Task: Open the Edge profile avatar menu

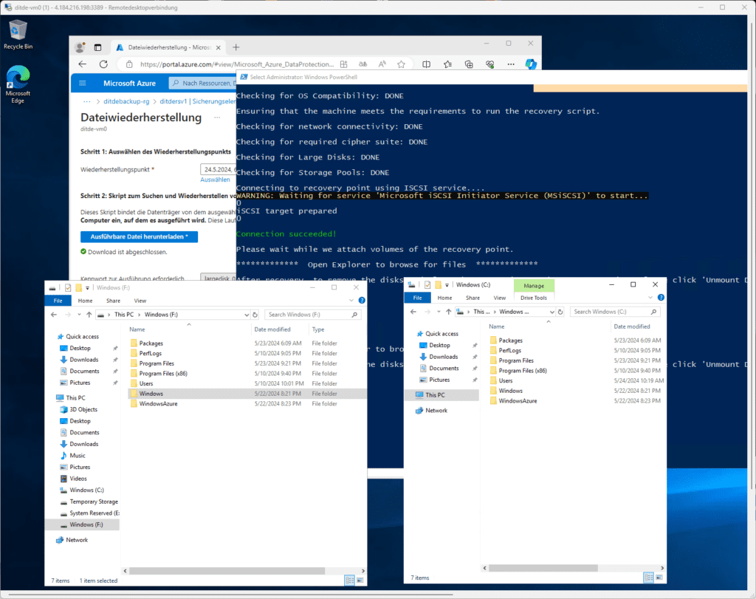Action: pyautogui.click(x=80, y=47)
